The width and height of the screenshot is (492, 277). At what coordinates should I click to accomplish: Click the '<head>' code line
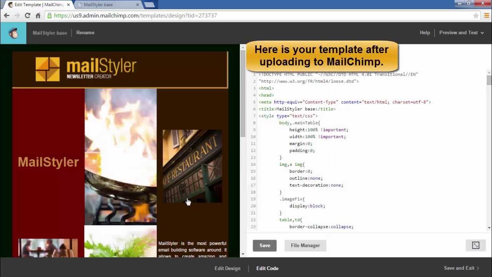point(266,95)
